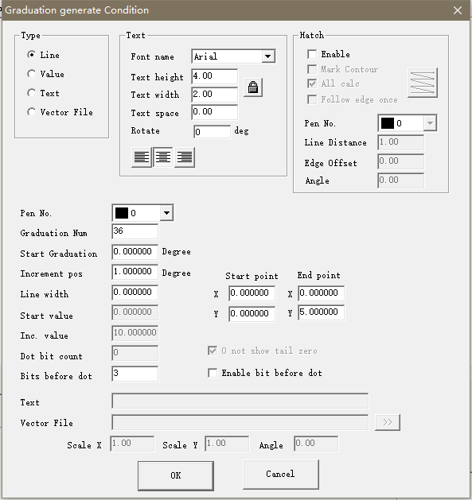
Task: Click the Start value input field
Action: pos(135,312)
